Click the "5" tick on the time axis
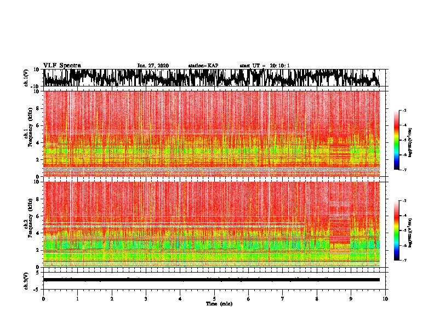Viewport: 434px width, 335px height. 214,299
